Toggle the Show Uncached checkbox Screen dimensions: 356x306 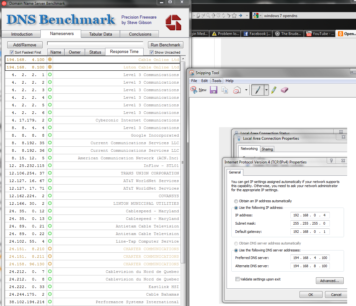coord(152,52)
